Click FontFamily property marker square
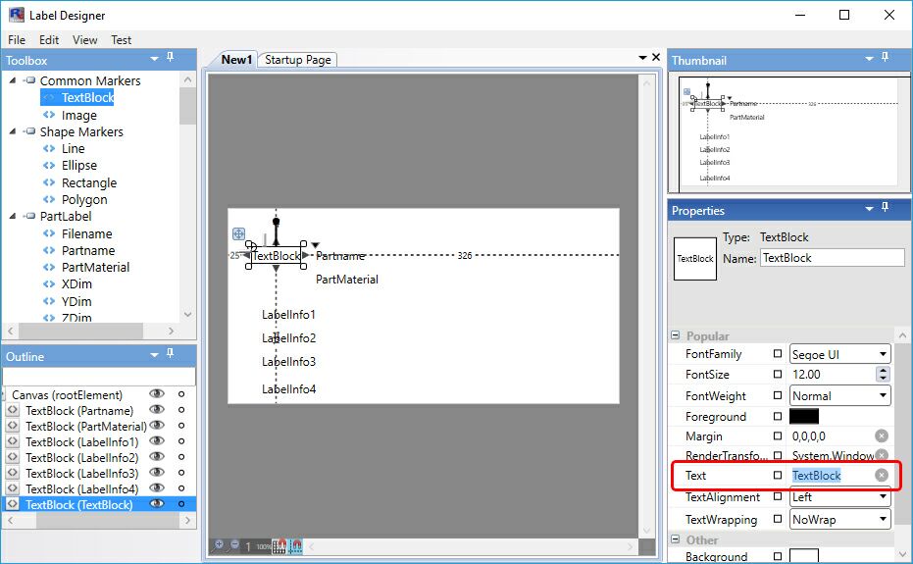Screen dimensions: 913x564 tap(778, 354)
